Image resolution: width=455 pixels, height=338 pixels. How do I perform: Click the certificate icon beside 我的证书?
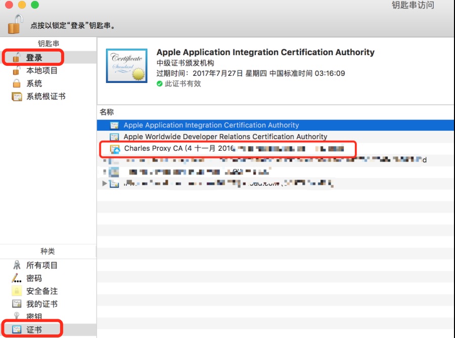[x=17, y=304]
